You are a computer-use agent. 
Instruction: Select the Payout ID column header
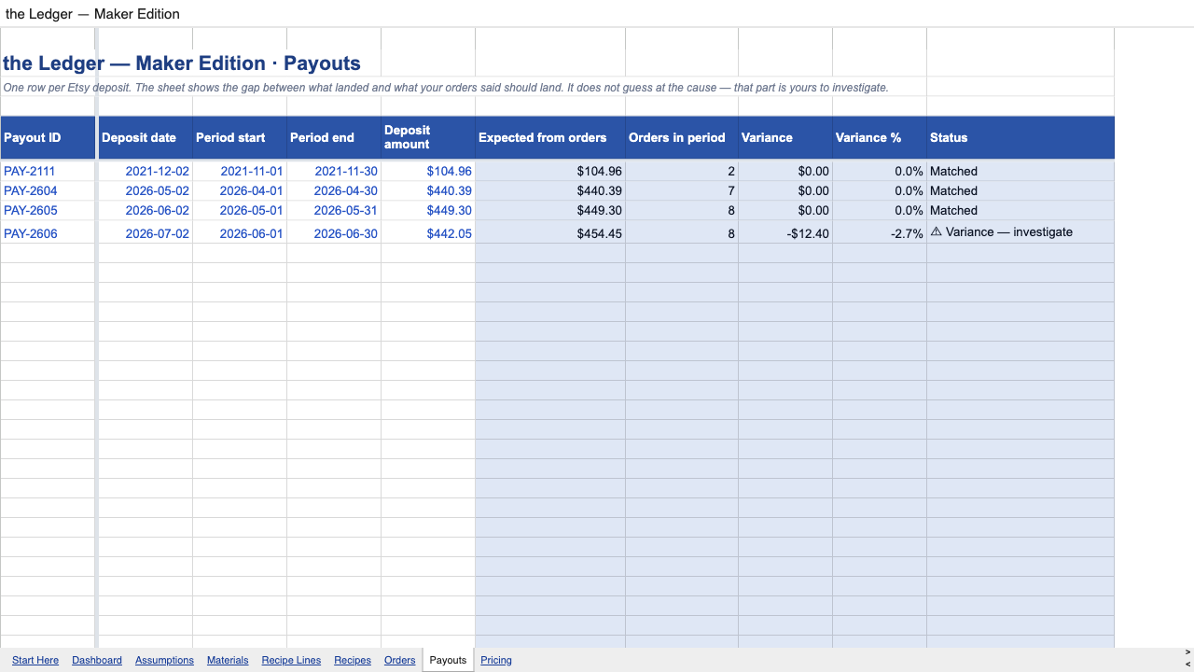[48, 137]
